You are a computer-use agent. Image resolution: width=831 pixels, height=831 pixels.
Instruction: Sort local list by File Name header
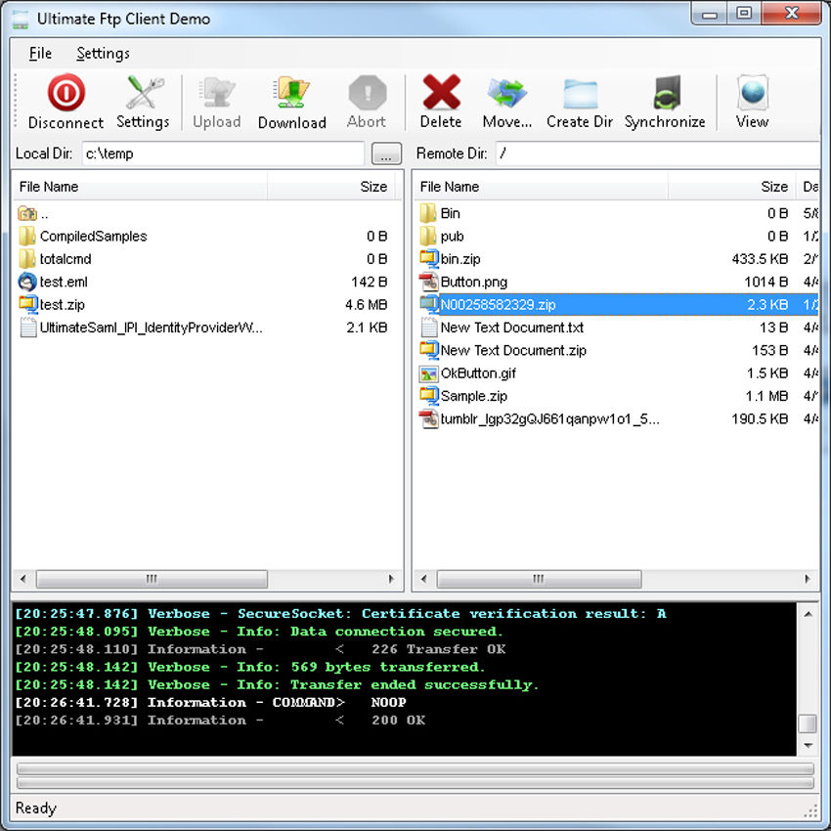coord(140,187)
